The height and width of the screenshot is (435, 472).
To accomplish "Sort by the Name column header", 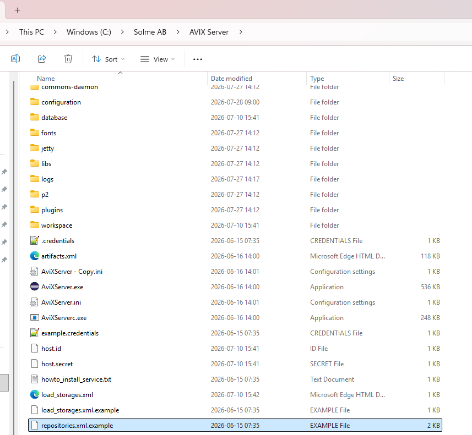I will 46,79.
